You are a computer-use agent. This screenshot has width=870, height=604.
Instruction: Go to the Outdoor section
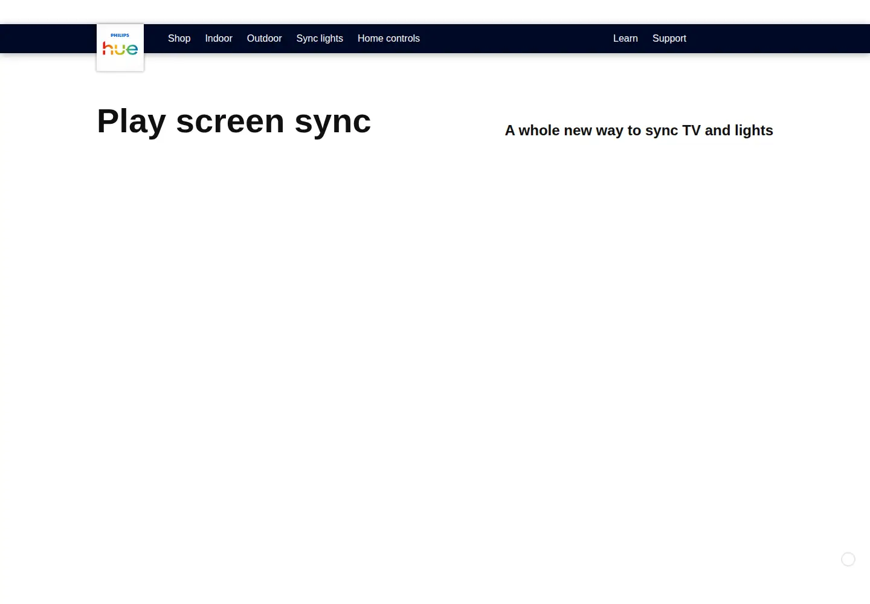264,39
